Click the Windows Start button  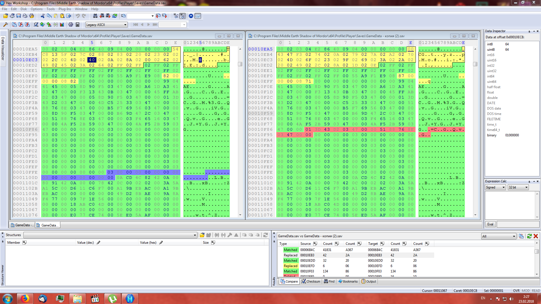[8, 299]
